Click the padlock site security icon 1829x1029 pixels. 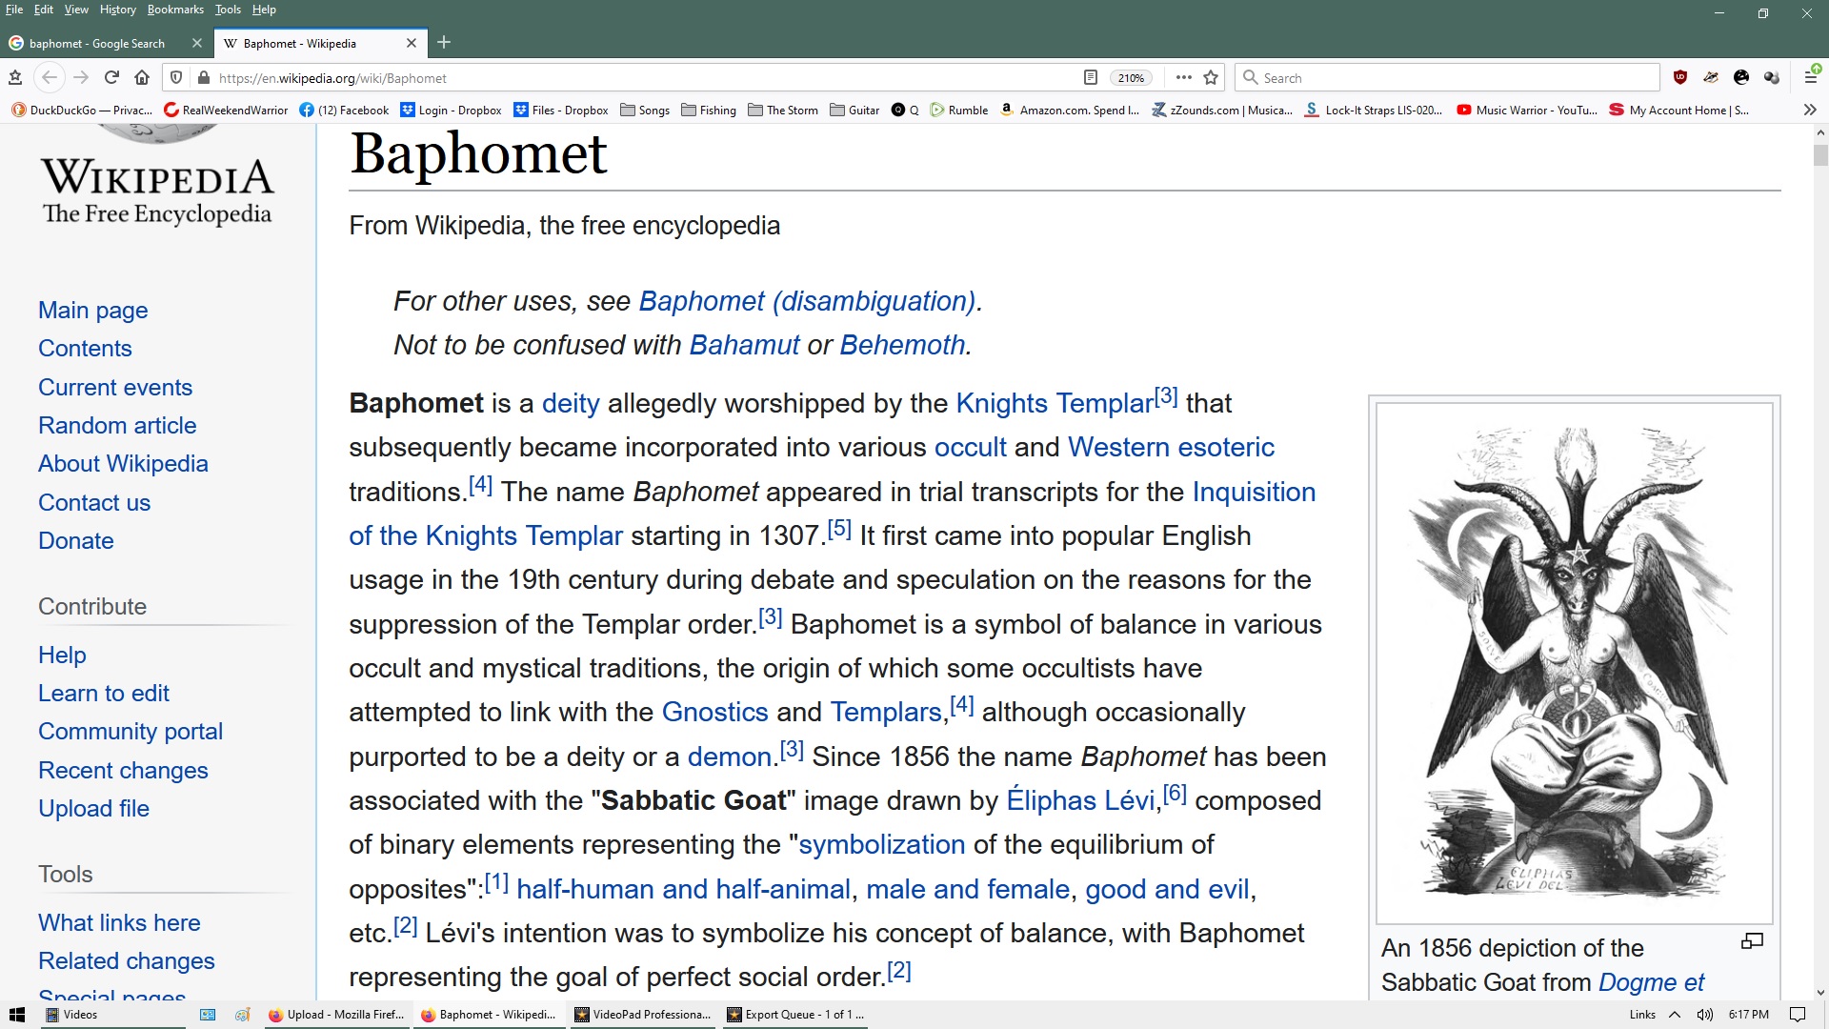203,78
